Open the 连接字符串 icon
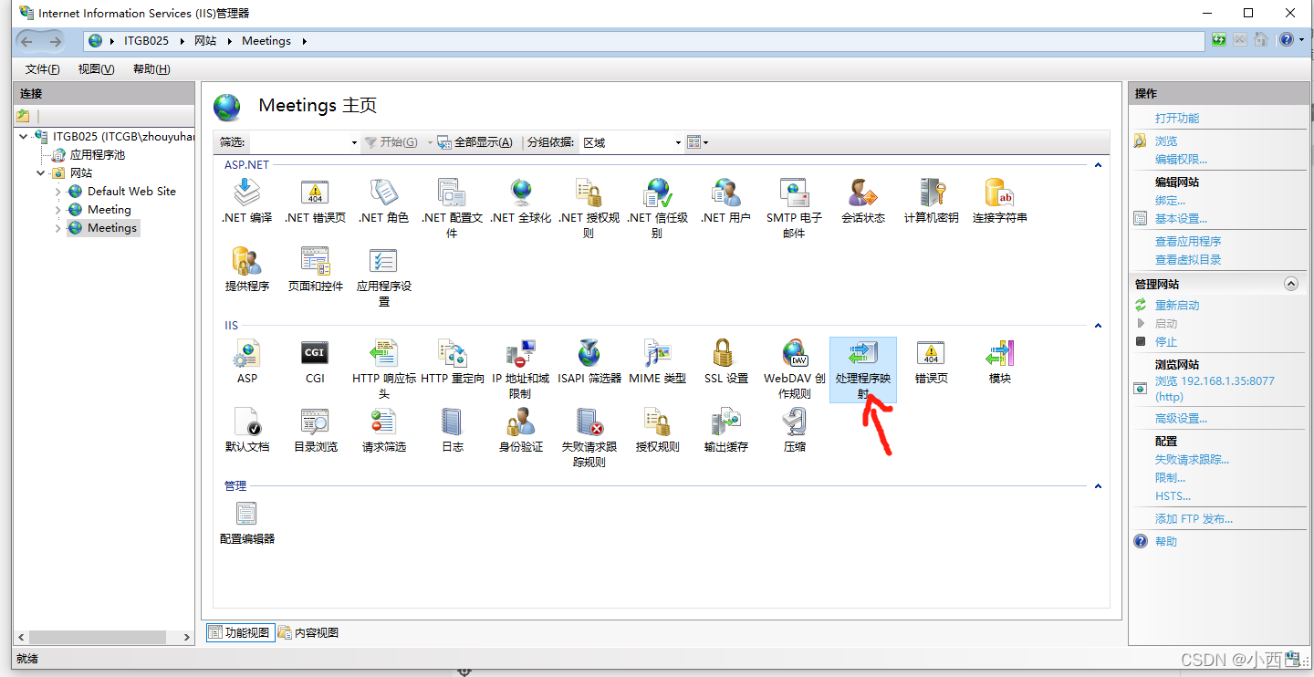 tap(999, 201)
